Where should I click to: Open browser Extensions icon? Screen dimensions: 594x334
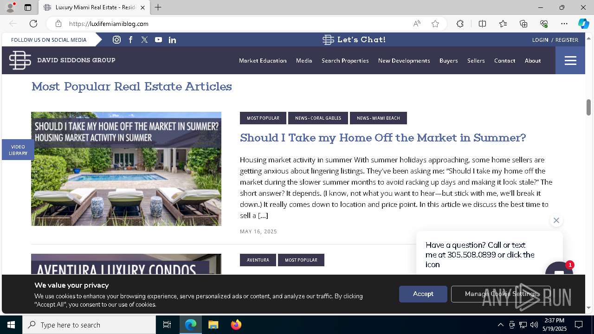tap(460, 24)
